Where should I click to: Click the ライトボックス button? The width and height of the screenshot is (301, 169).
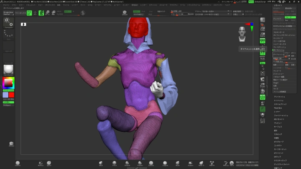(x=20, y=13)
